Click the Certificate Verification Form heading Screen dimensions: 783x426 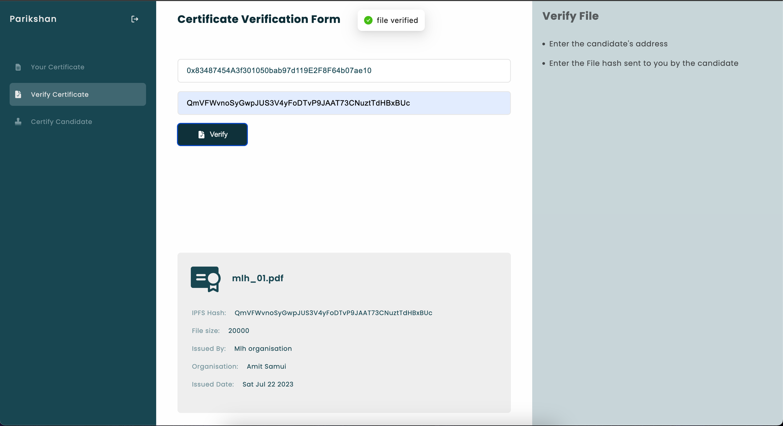259,19
